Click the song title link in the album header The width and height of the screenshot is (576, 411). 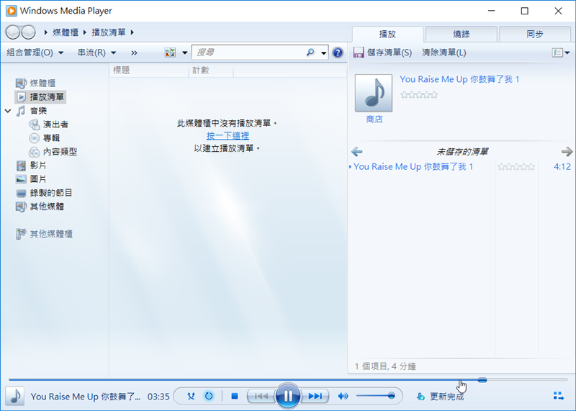pos(459,79)
